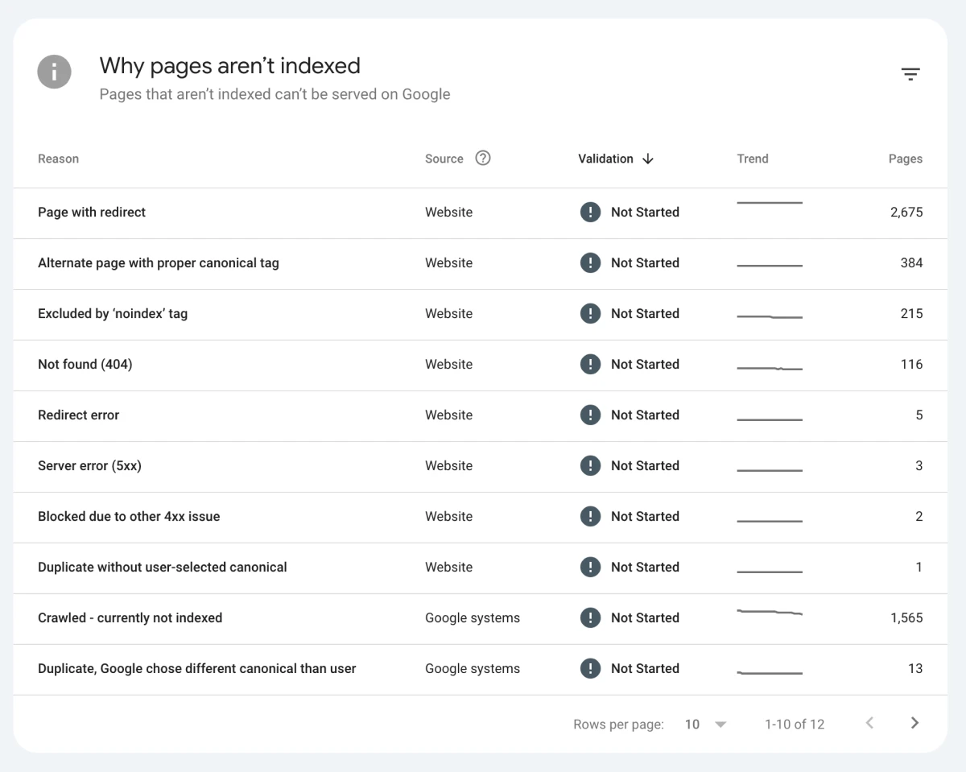Click Not Started in Server error row
The width and height of the screenshot is (966, 772).
click(645, 466)
